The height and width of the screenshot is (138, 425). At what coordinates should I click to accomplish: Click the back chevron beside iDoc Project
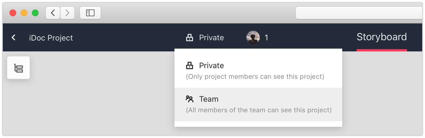tap(13, 37)
